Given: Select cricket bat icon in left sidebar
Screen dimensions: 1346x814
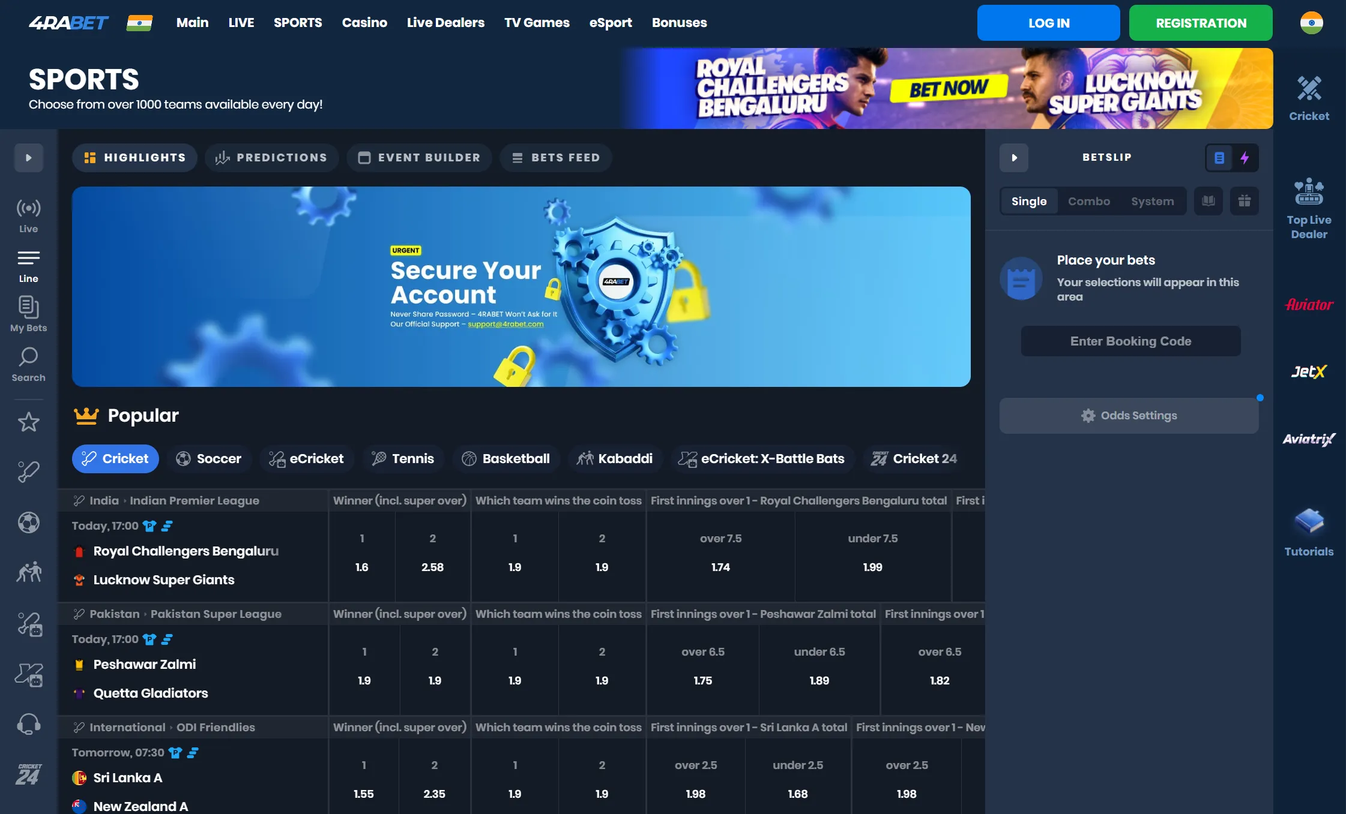Looking at the screenshot, I should [x=28, y=472].
